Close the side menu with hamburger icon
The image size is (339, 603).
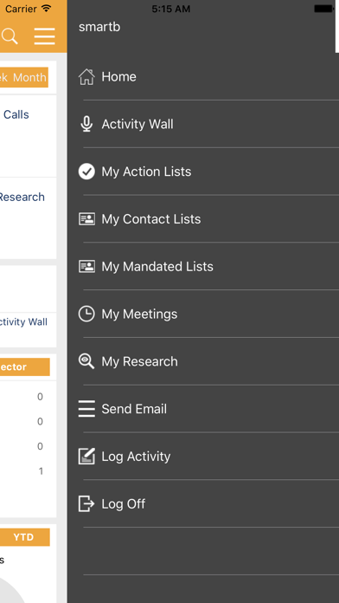(x=44, y=36)
